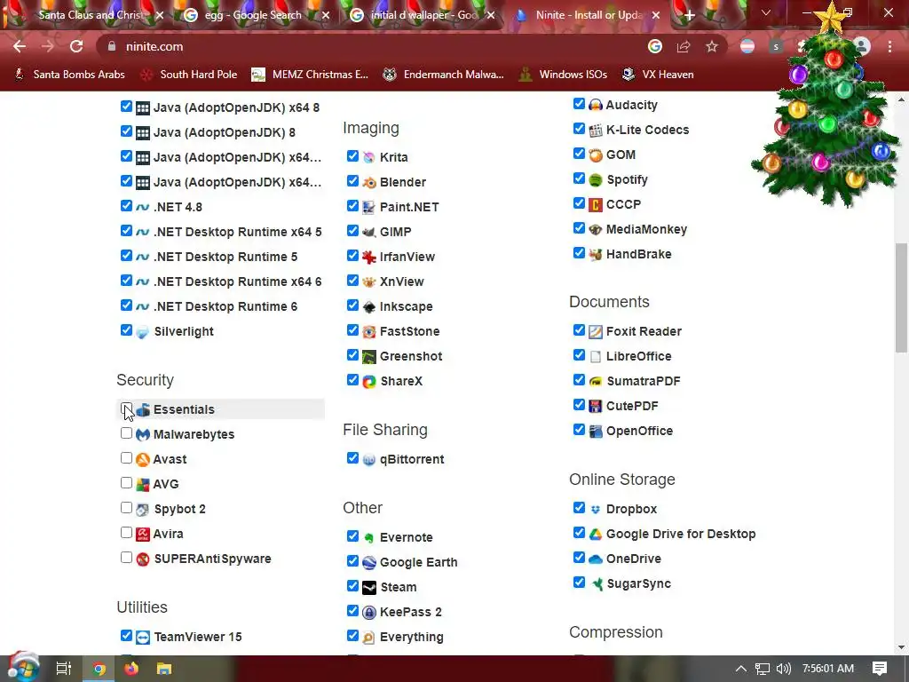Enable the Malwarebytes checkbox
The height and width of the screenshot is (682, 909).
[126, 433]
